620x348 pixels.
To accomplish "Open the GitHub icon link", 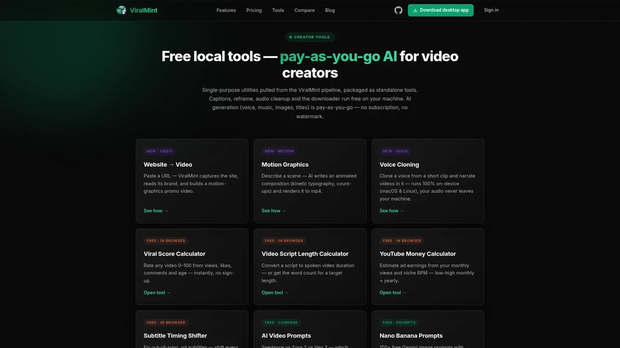I will (398, 10).
